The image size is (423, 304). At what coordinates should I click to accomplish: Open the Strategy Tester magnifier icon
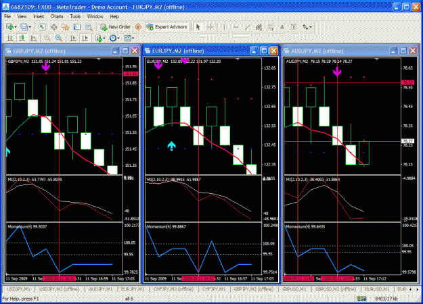point(89,27)
